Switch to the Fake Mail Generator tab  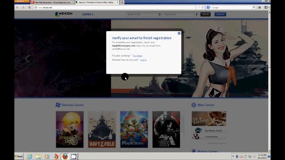(53, 2)
